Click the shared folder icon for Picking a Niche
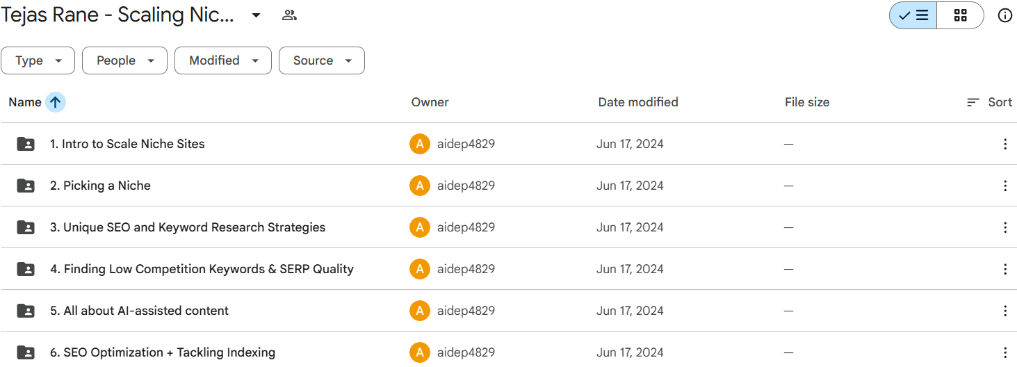 click(x=26, y=186)
